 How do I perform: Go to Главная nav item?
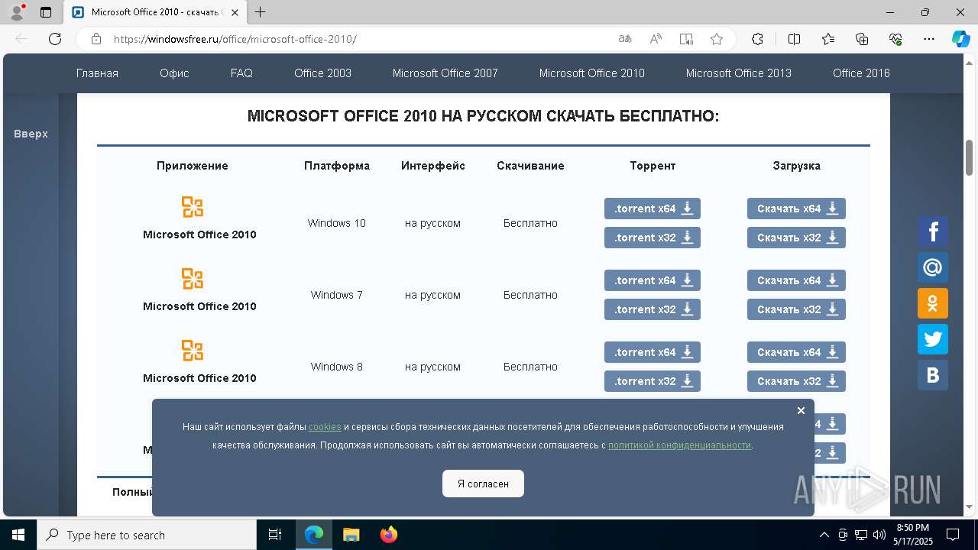pyautogui.click(x=97, y=73)
